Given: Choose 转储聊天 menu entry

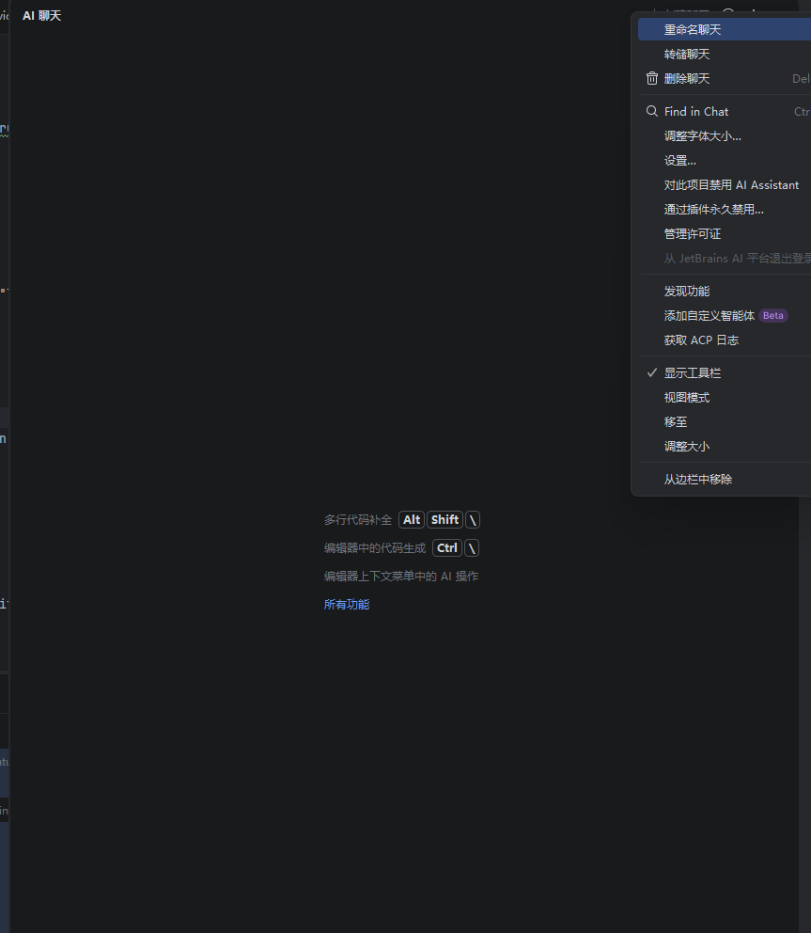Looking at the screenshot, I should point(687,55).
